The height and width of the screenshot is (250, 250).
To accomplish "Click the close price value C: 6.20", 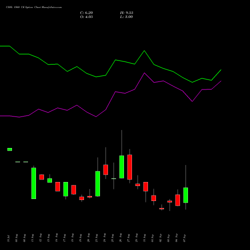I will tap(86, 13).
